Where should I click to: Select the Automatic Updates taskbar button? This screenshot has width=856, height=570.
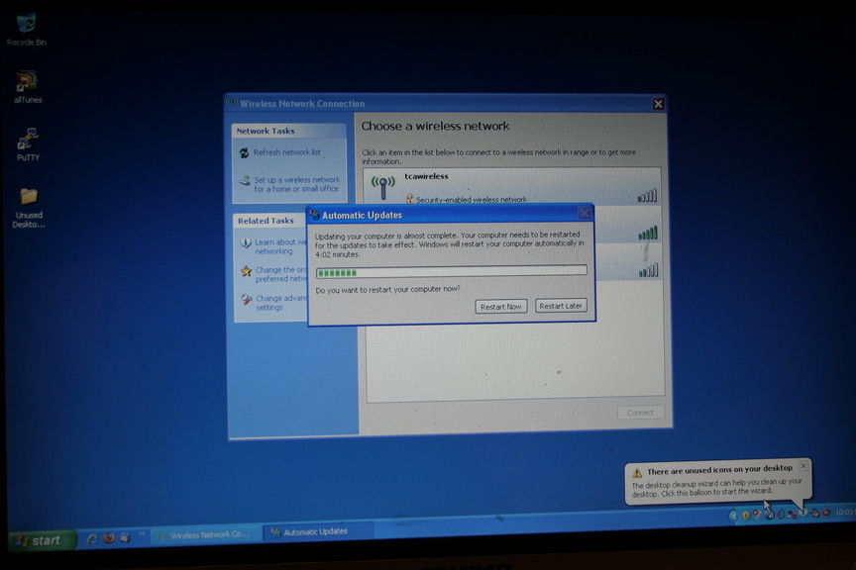tap(318, 531)
